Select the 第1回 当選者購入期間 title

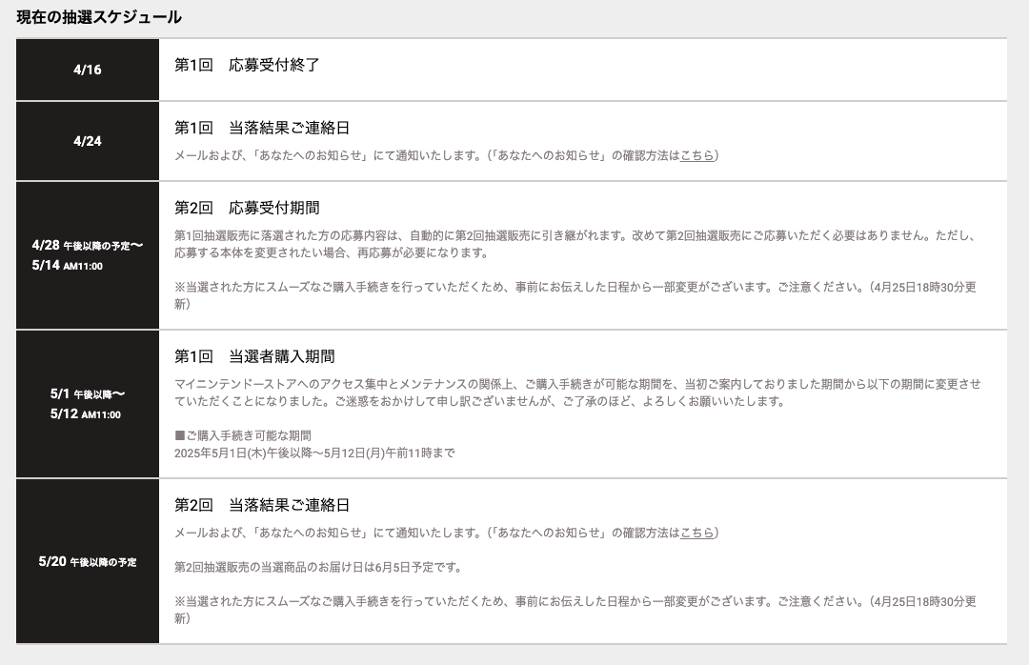(x=254, y=356)
